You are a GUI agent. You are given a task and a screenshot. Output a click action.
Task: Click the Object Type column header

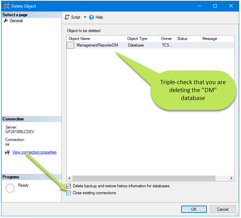(x=143, y=39)
